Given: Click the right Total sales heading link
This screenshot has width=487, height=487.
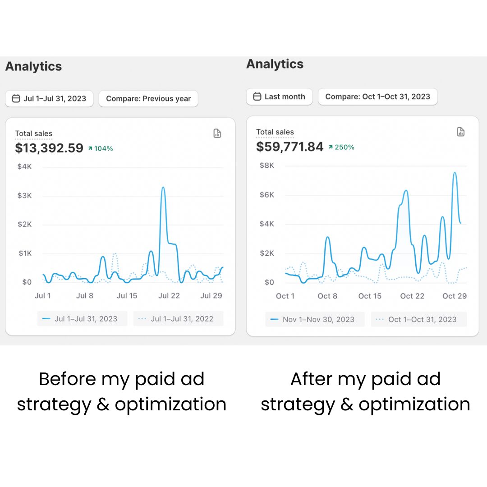Looking at the screenshot, I should click(x=275, y=132).
